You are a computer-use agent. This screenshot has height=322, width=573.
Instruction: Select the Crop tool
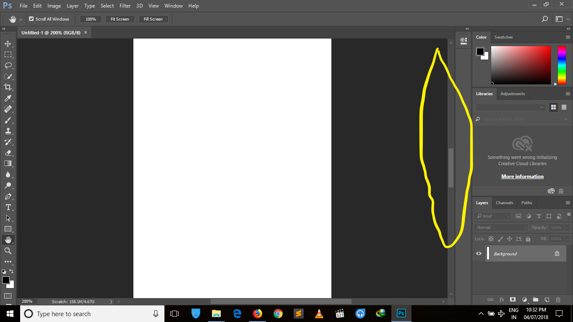[8, 87]
